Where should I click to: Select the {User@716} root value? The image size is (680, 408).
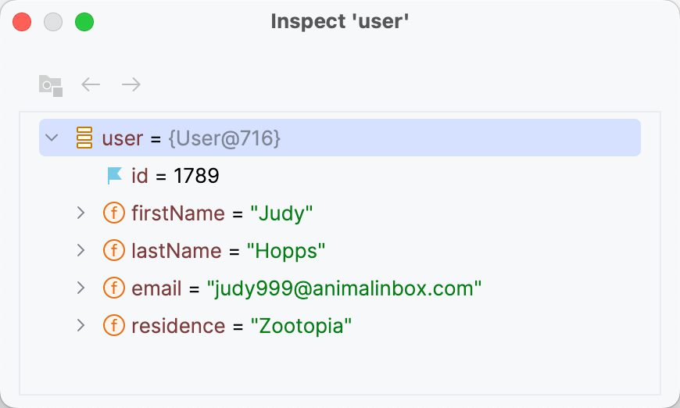click(224, 138)
